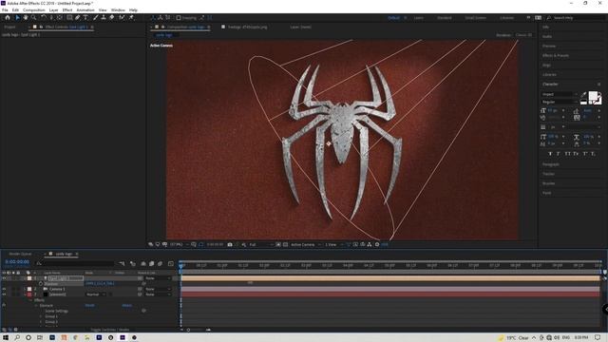Toggle the Position stopwatch keyframe
This screenshot has width=608, height=342.
coord(41,283)
